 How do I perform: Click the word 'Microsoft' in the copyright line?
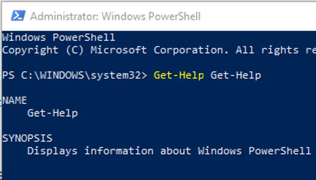click(118, 50)
